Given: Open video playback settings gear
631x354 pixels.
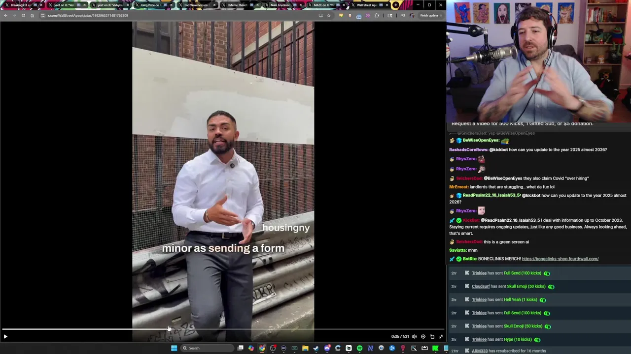Looking at the screenshot, I should (x=423, y=337).
